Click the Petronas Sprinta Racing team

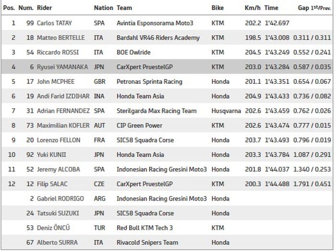(149, 81)
